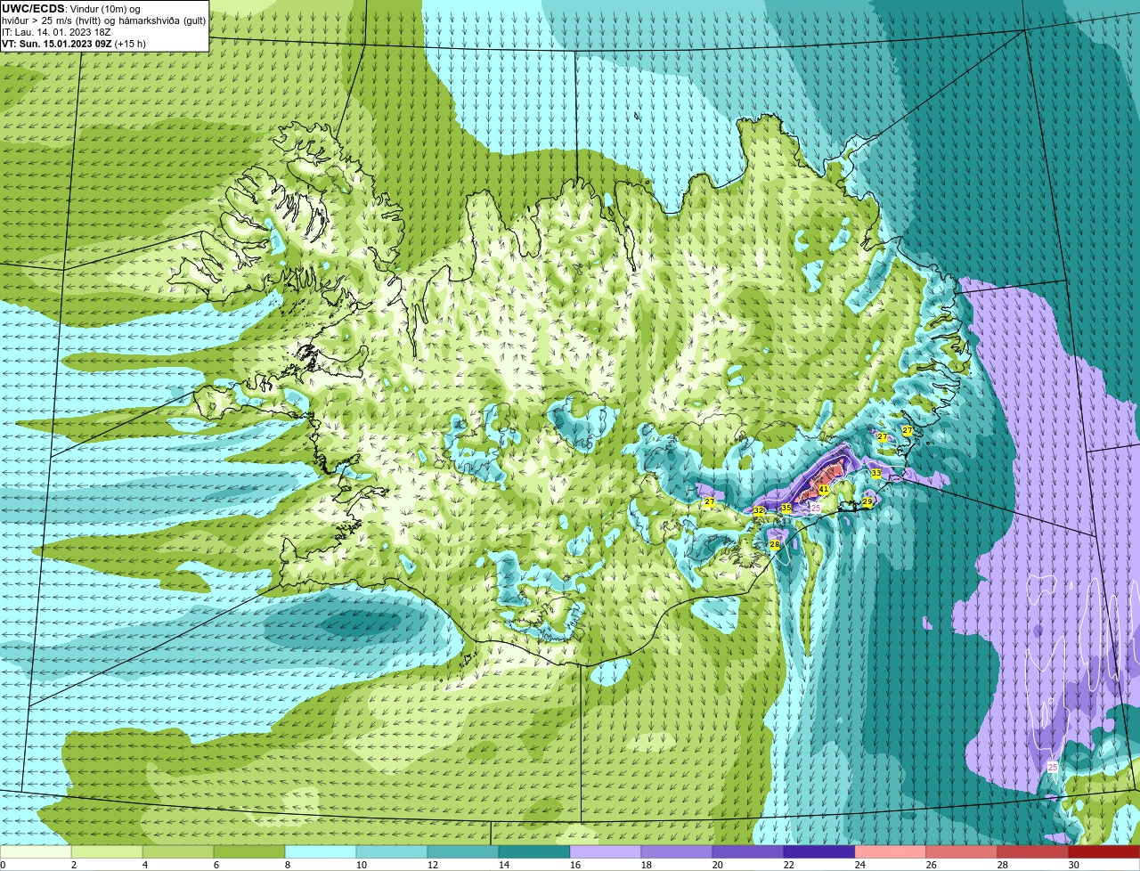Click the yellow gust label 28
Screen dimensions: 1140x871
tap(775, 544)
